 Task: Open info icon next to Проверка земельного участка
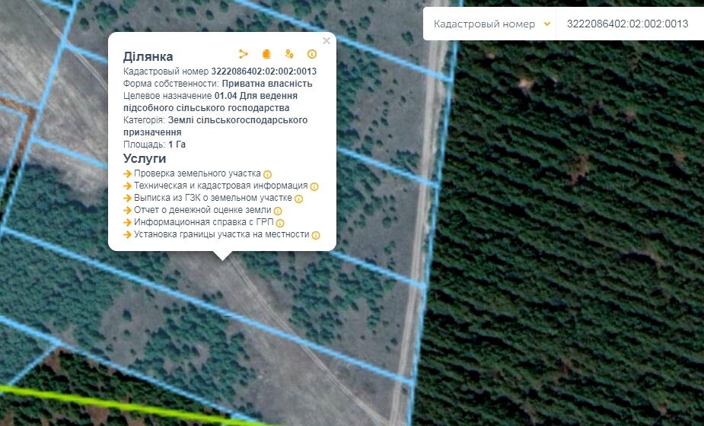[x=268, y=174]
